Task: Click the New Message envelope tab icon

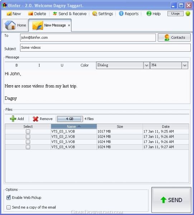Action: pos(37,25)
